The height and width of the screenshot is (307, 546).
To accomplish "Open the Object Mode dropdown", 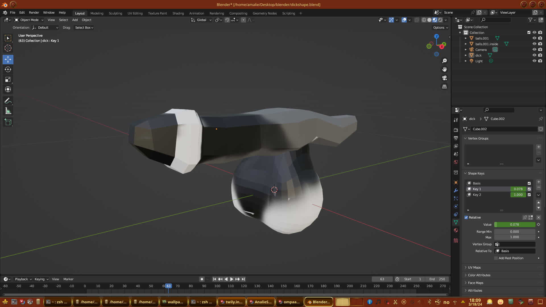I will (x=29, y=20).
